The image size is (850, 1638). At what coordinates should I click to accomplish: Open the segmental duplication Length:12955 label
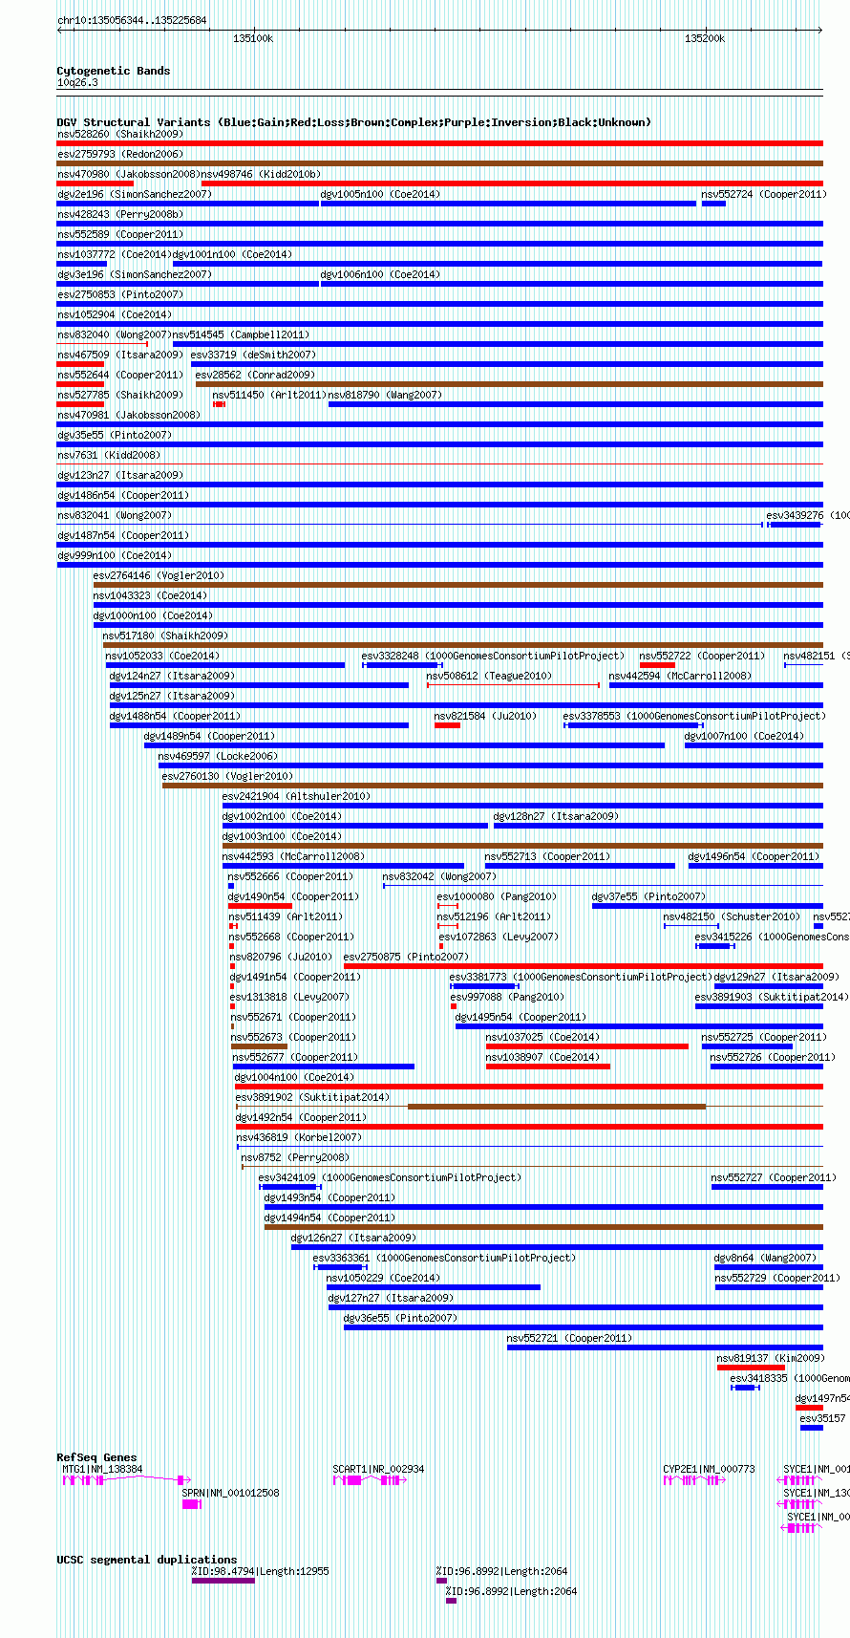(260, 1571)
